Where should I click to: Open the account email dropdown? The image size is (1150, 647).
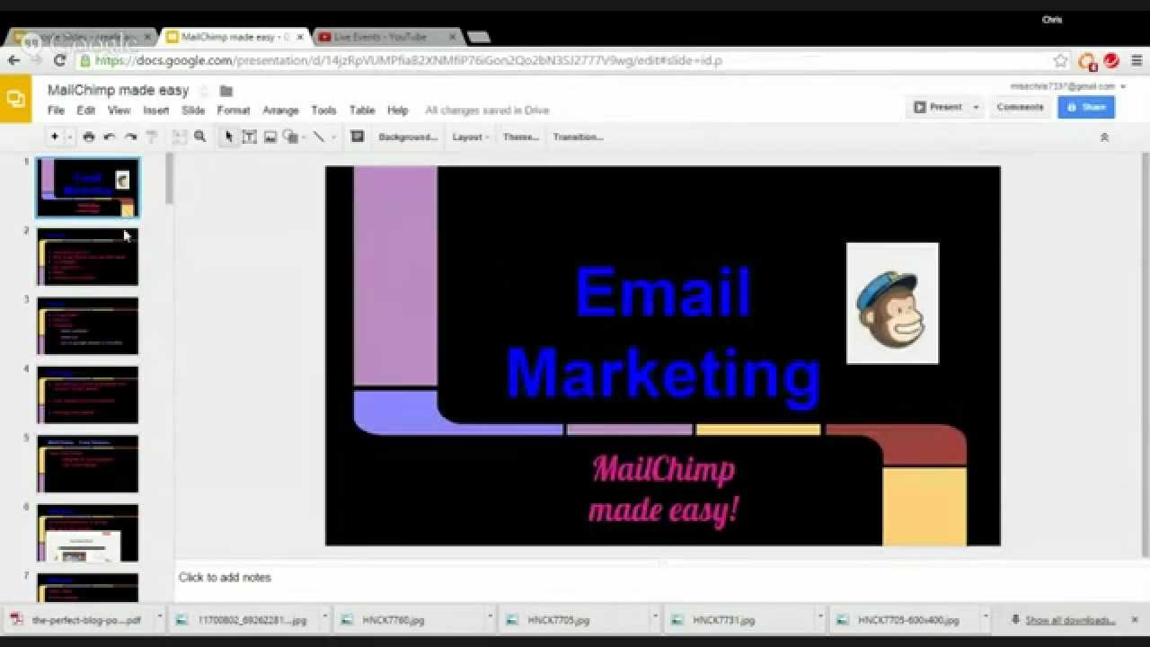coord(1068,86)
